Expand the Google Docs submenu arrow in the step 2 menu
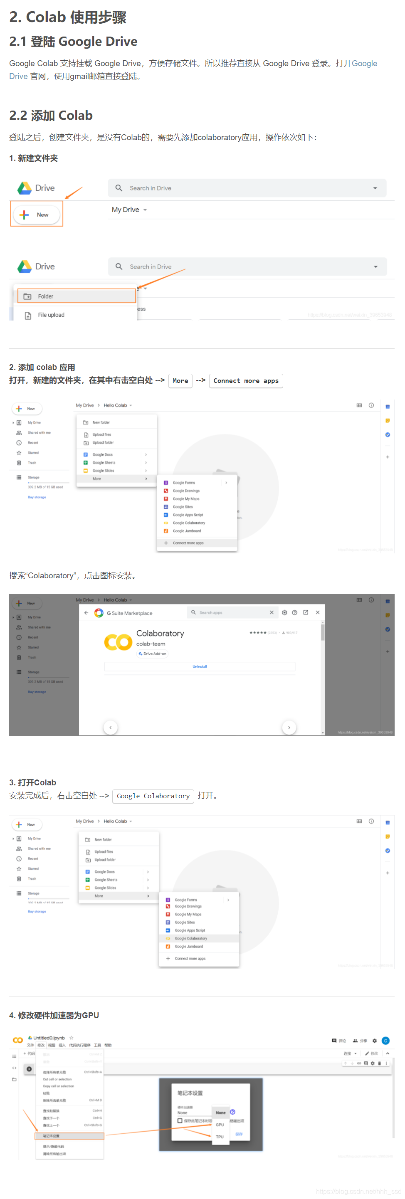Screen dimensions: 405x1199 coord(146,455)
